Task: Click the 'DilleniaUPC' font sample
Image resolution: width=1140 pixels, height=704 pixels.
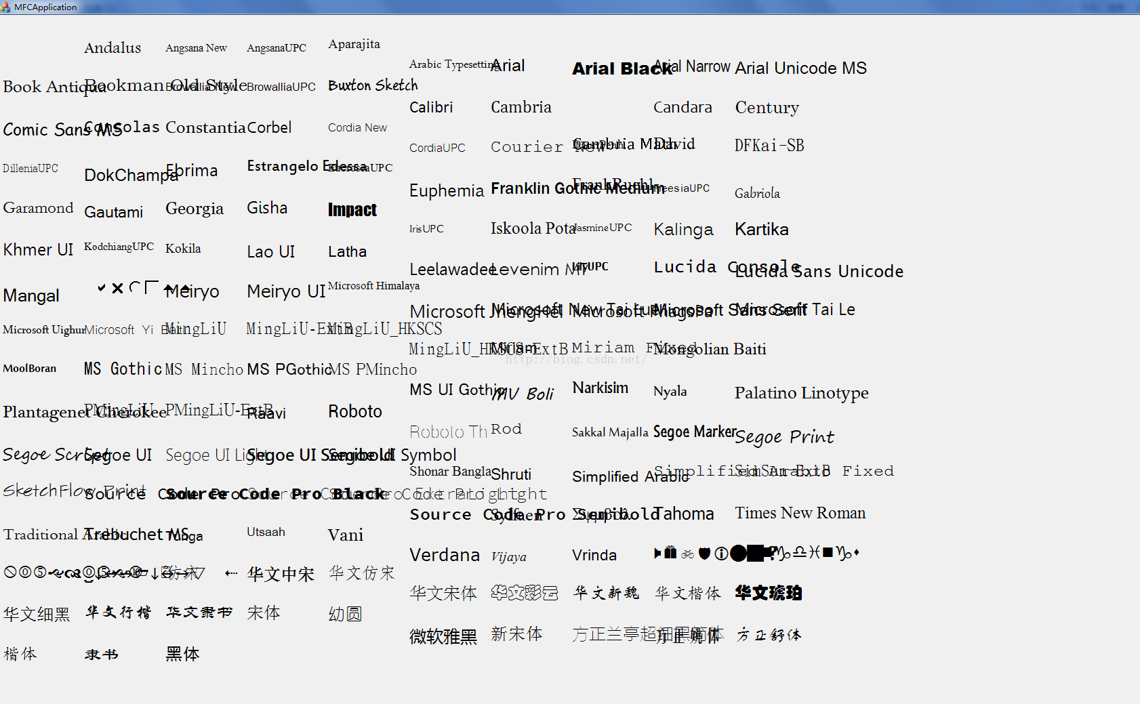Action: (30, 168)
